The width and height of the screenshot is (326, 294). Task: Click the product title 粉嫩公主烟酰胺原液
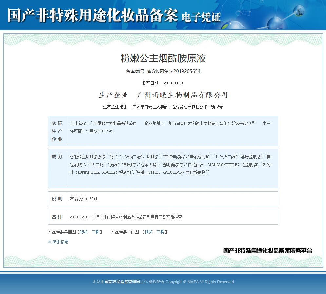[x=163, y=58]
